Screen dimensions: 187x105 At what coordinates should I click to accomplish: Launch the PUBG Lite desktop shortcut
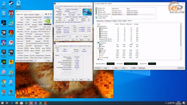[11, 53]
